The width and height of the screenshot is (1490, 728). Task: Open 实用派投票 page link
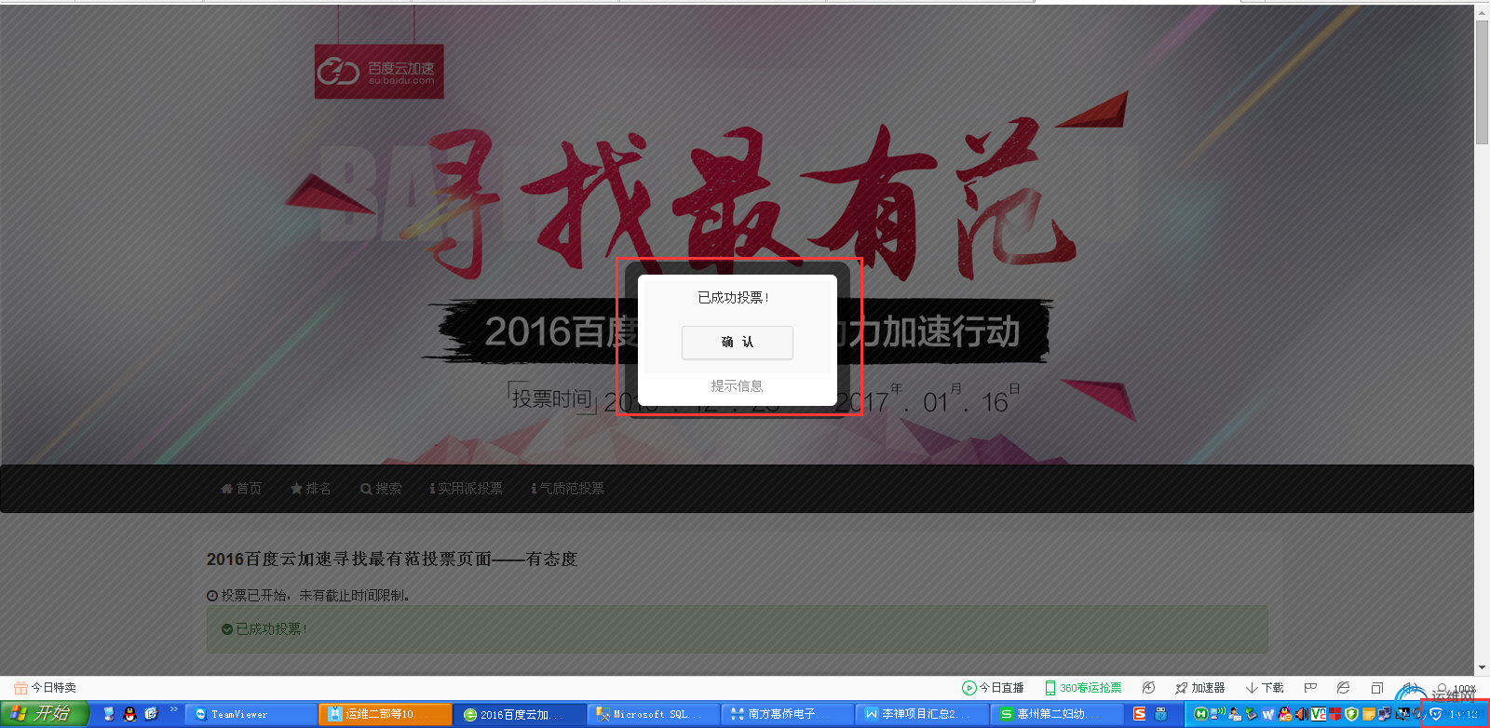pyautogui.click(x=466, y=489)
